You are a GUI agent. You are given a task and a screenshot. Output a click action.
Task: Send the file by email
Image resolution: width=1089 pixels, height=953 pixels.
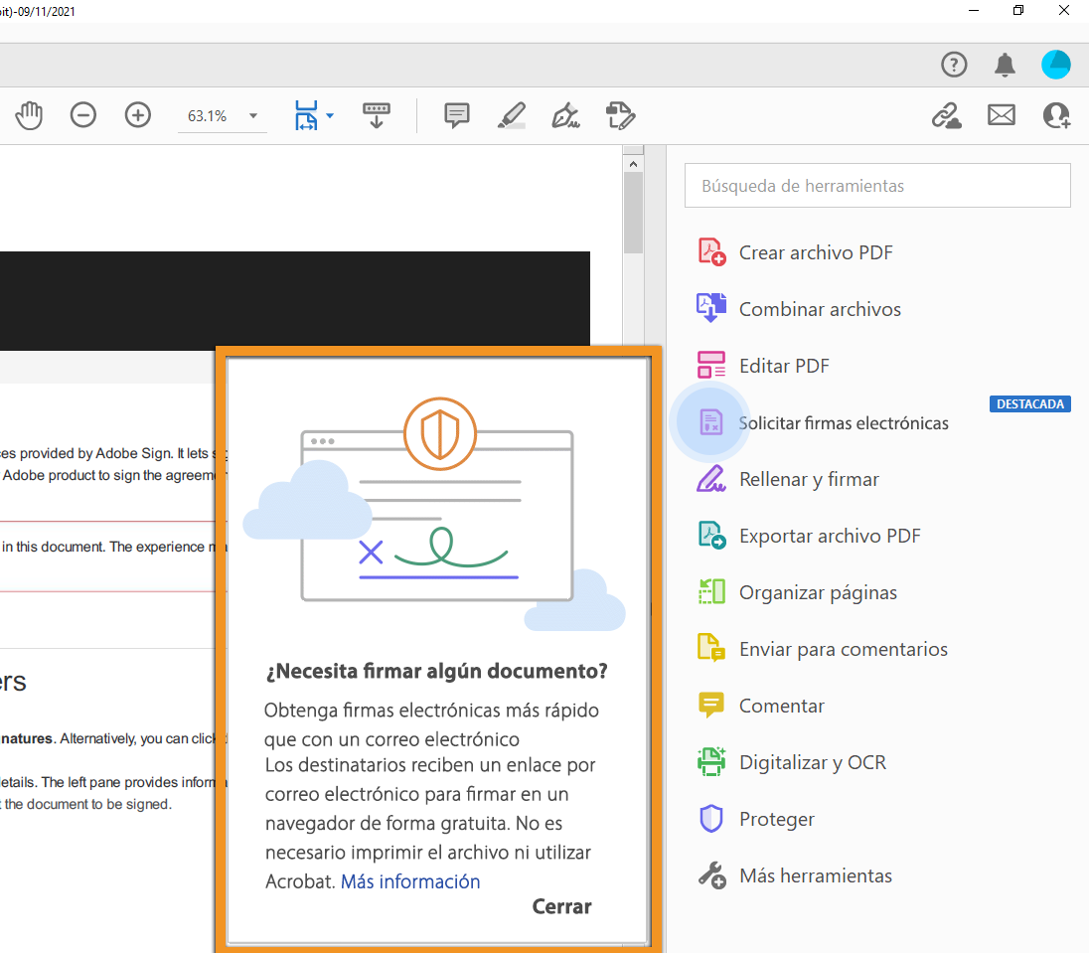(1002, 115)
